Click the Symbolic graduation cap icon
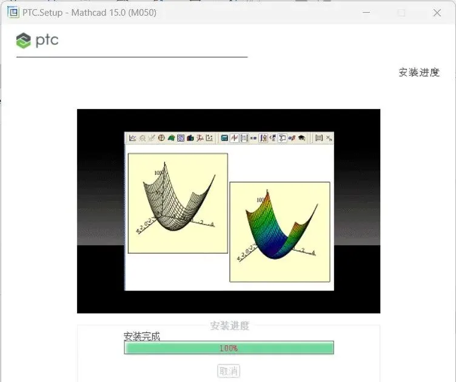This screenshot has height=382, width=456. coord(301,138)
